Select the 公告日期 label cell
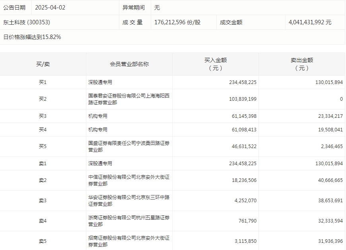Viewport: 346px width, 250px height. pos(14,8)
